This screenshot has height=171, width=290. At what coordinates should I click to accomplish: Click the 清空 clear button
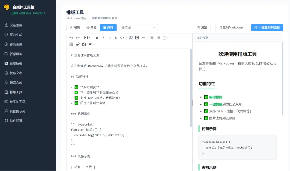coord(202,28)
